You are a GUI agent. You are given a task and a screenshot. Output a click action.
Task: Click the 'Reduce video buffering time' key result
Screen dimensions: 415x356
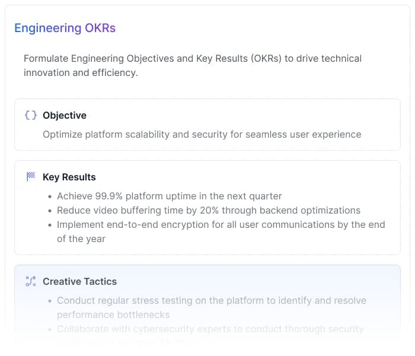(x=208, y=210)
